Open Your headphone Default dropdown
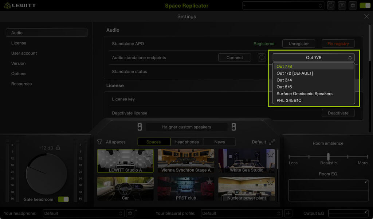The image size is (373, 219). 83,213
